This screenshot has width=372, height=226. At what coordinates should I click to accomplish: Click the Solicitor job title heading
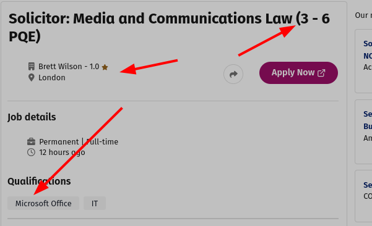[x=169, y=27]
